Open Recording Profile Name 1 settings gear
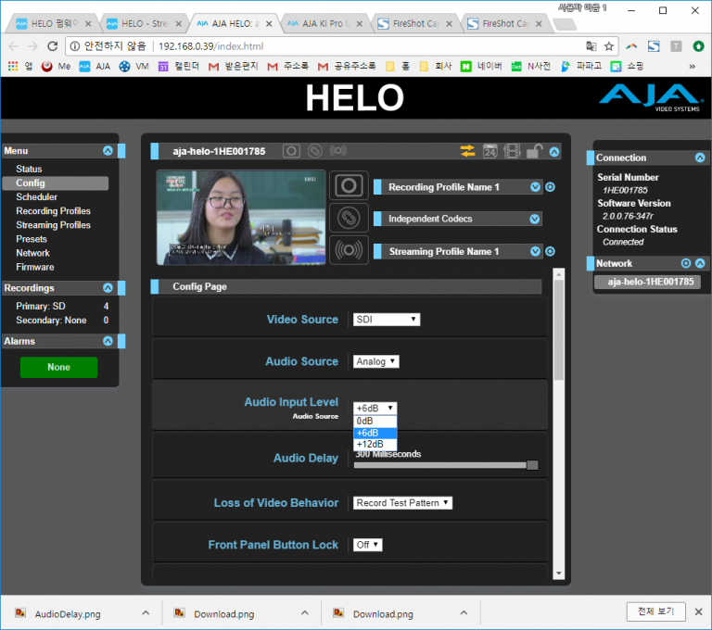Screen dimensions: 712x630 pyautogui.click(x=550, y=187)
